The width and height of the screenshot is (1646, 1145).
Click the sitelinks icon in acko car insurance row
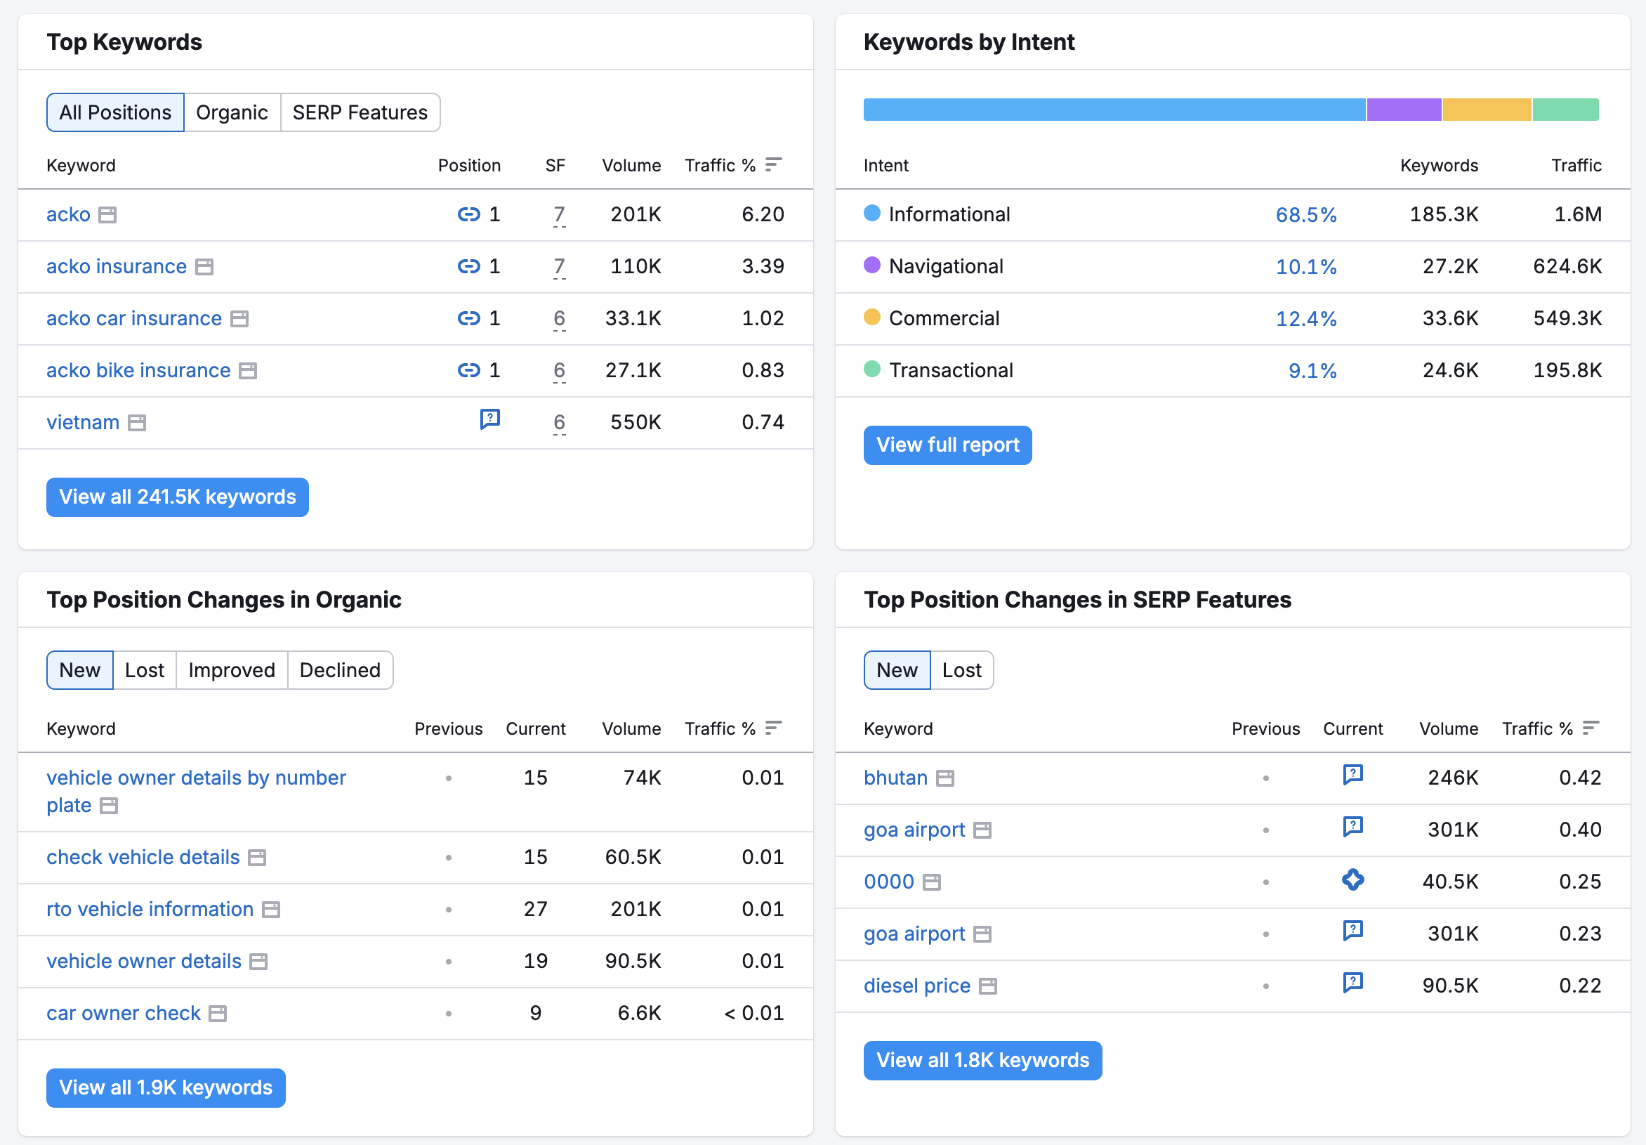point(469,318)
